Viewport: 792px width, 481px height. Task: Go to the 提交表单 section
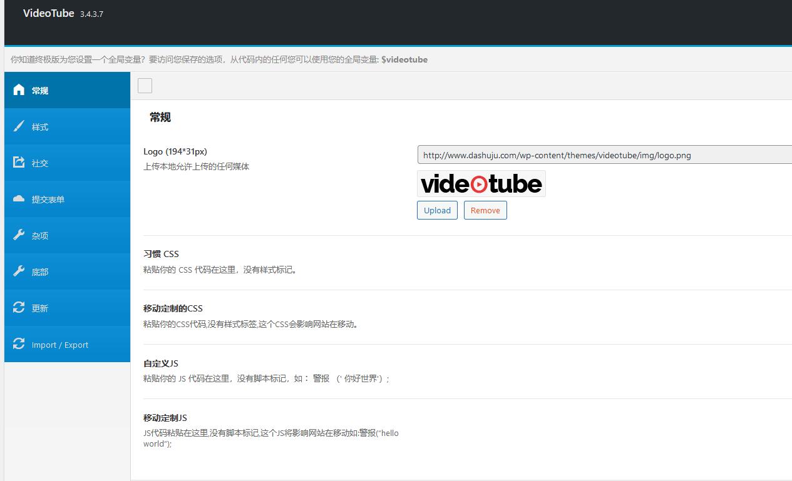pyautogui.click(x=48, y=200)
